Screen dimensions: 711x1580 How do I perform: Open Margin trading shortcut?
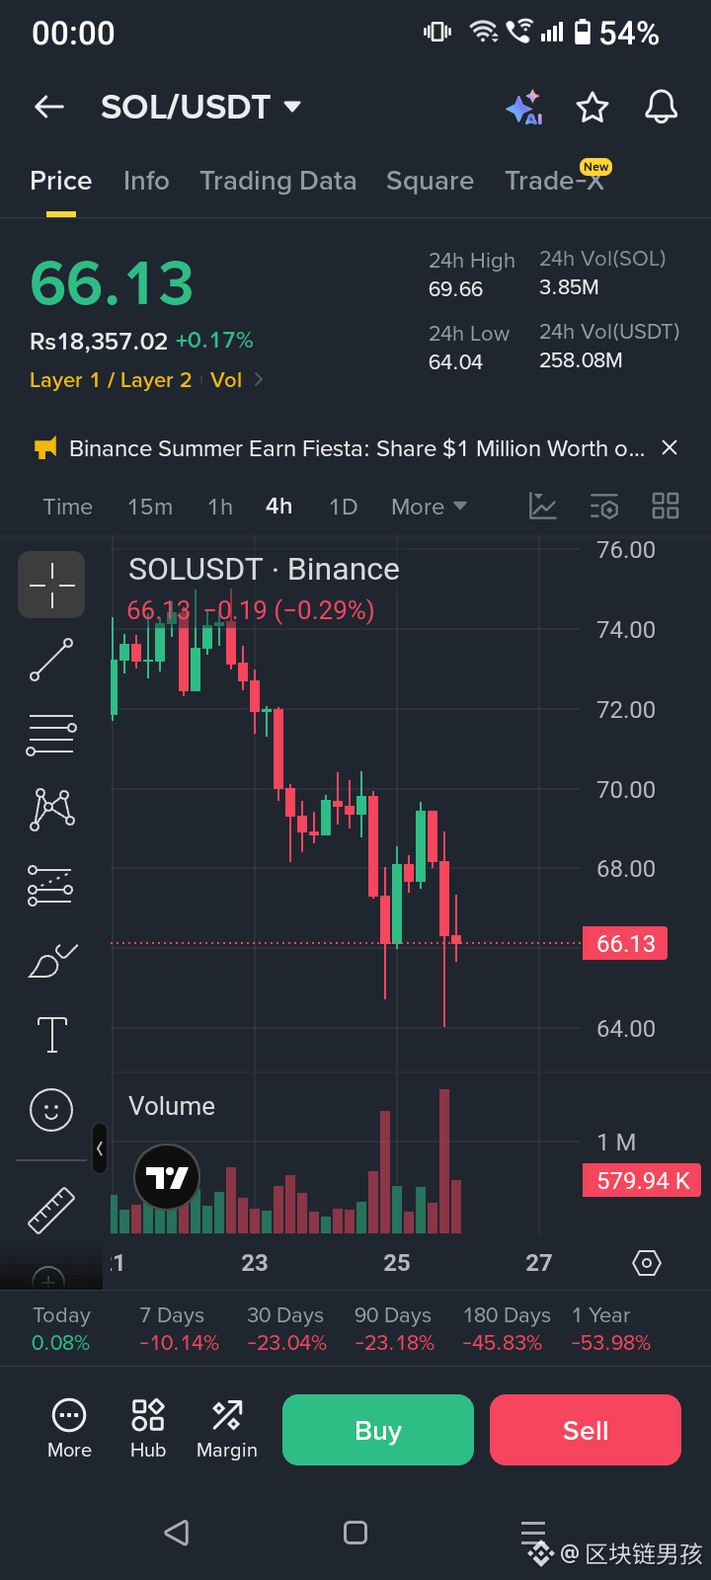[x=227, y=1429]
